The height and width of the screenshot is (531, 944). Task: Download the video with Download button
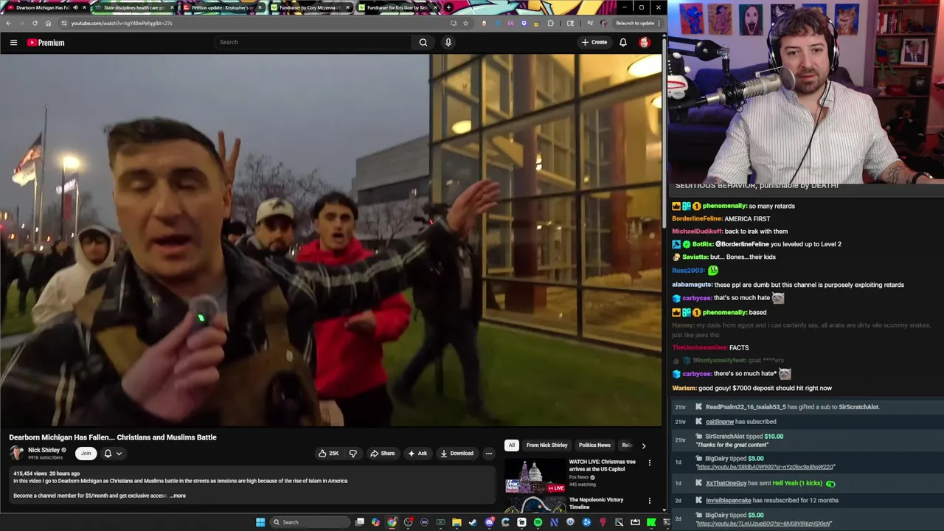(457, 454)
